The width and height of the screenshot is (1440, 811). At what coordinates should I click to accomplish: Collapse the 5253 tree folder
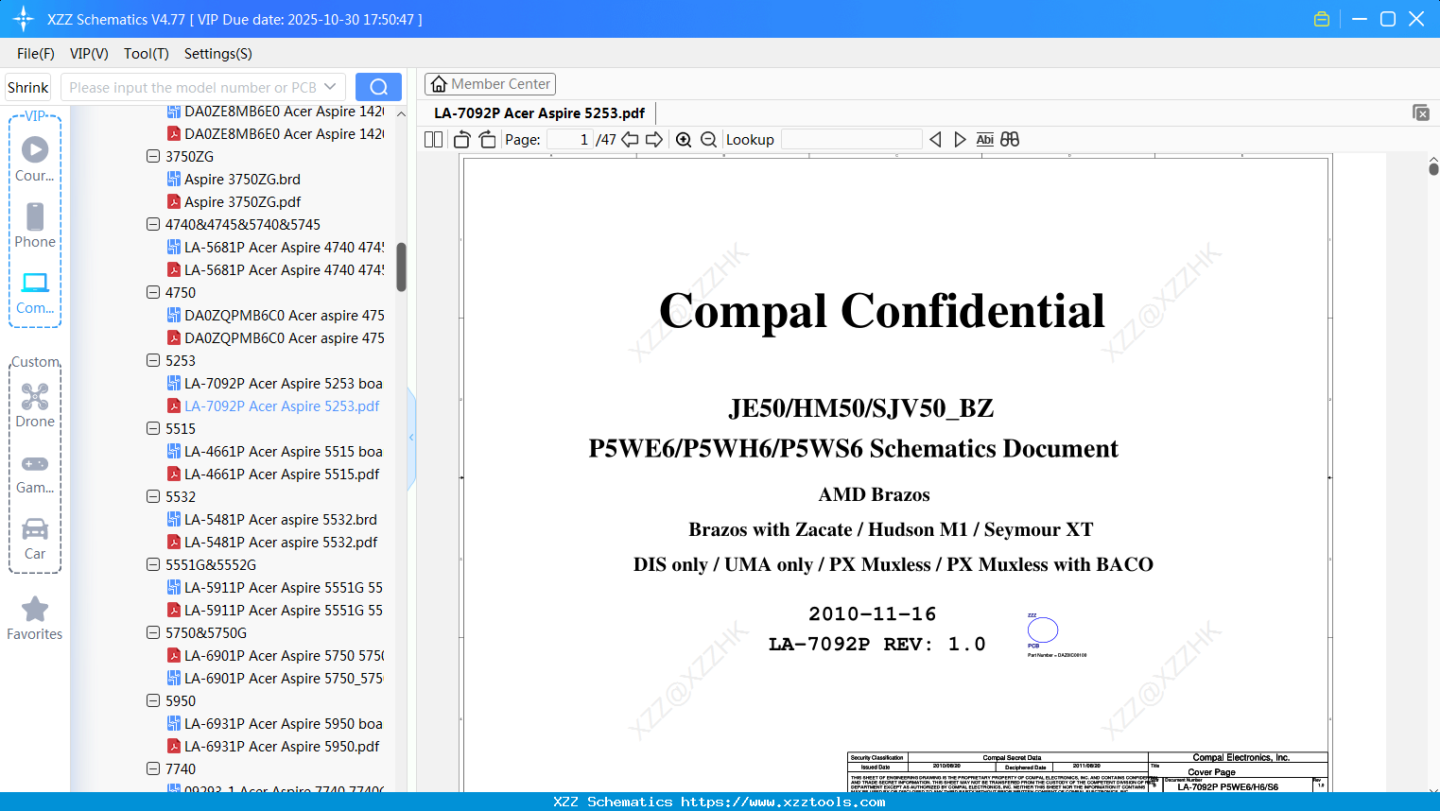[x=153, y=361]
